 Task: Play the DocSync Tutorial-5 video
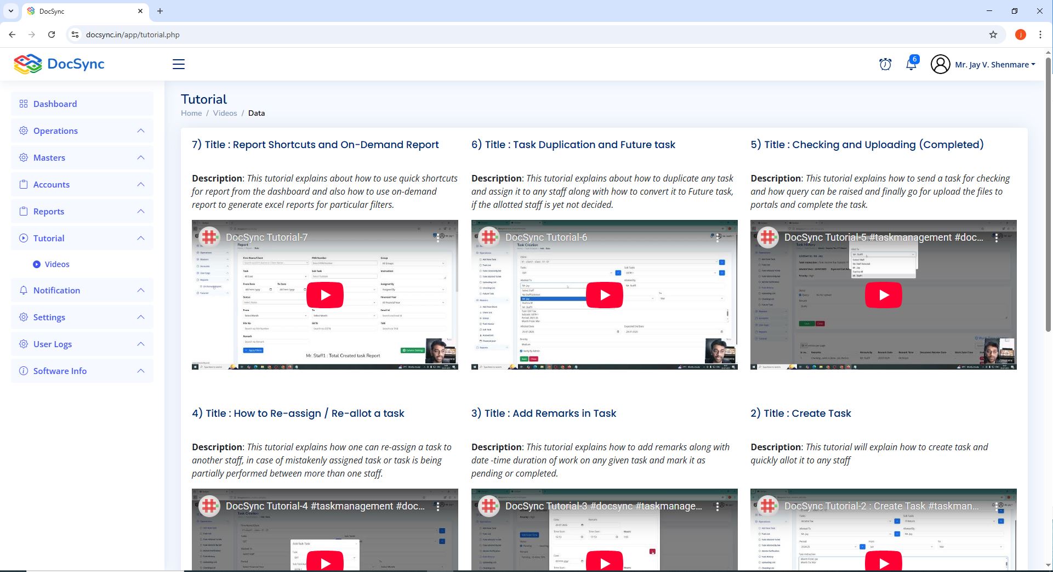pos(883,295)
